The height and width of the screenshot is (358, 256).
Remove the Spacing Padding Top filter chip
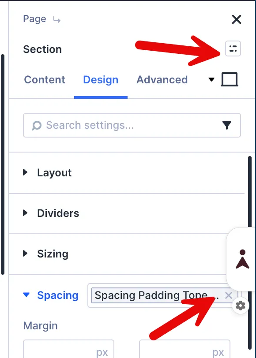pos(229,295)
